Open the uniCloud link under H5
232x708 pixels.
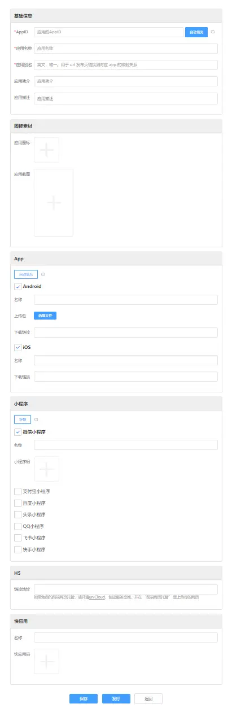[x=96, y=596]
